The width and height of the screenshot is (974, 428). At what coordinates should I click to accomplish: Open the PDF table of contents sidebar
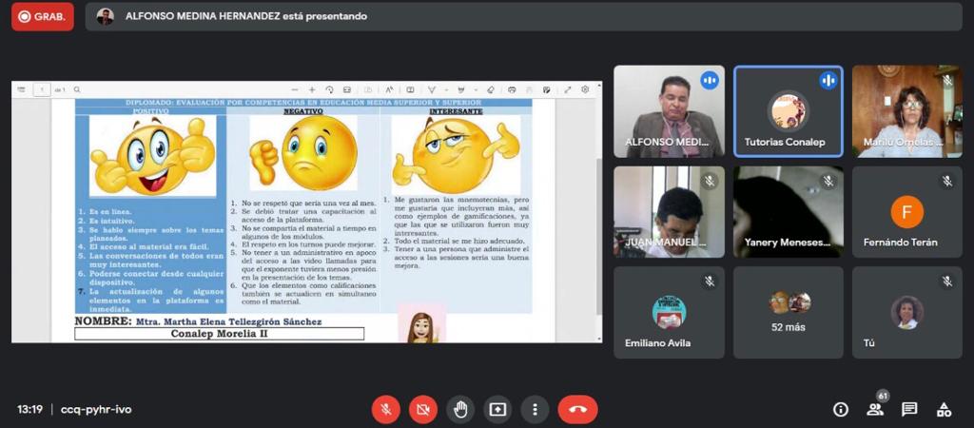pos(21,89)
